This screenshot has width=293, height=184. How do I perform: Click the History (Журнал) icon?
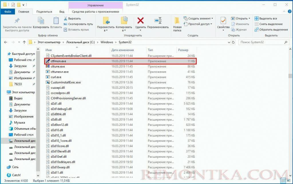[x=233, y=29]
